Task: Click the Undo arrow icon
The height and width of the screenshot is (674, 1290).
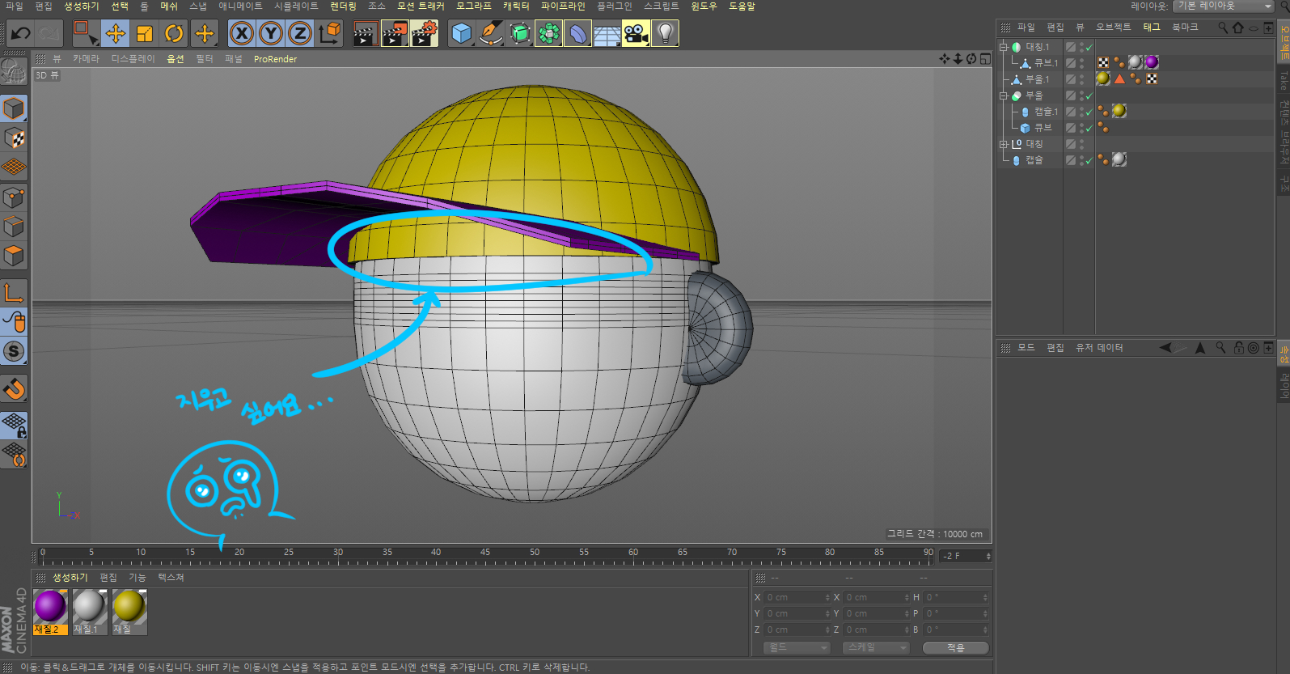Action: click(20, 34)
